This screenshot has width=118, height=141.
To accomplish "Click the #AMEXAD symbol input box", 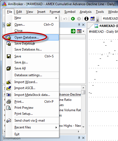I will [x=110, y=19].
